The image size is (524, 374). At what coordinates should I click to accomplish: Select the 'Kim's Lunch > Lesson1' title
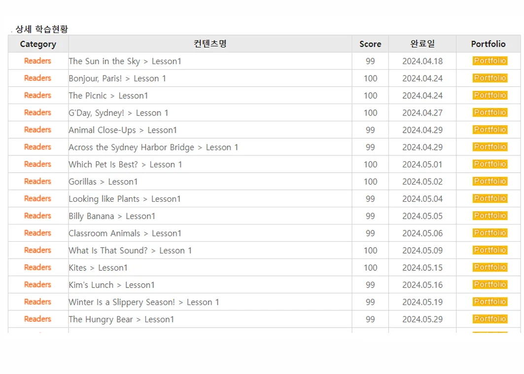(111, 285)
